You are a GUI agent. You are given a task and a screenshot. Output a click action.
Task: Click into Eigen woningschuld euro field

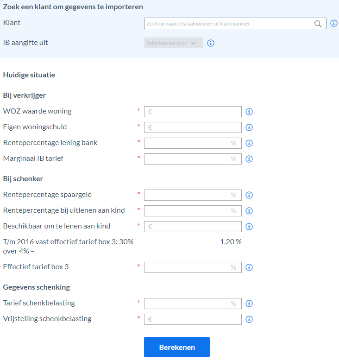point(193,127)
